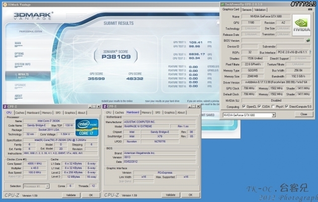Click the BIOS Date value 03/02/2012
The width and height of the screenshot is (318, 202).
pyautogui.click(x=159, y=162)
